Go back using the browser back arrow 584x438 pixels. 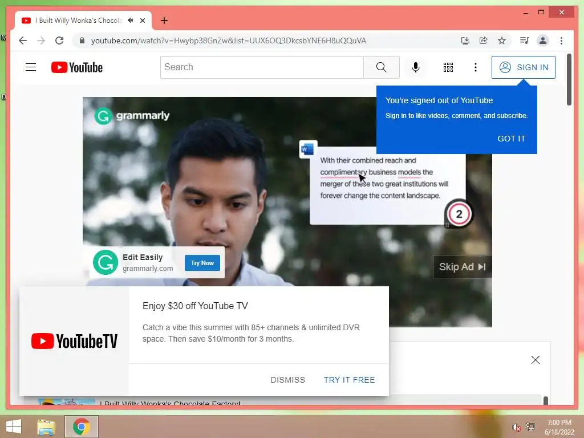click(23, 40)
